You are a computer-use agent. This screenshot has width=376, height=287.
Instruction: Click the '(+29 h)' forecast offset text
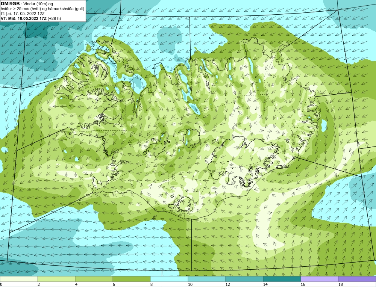[55, 18]
